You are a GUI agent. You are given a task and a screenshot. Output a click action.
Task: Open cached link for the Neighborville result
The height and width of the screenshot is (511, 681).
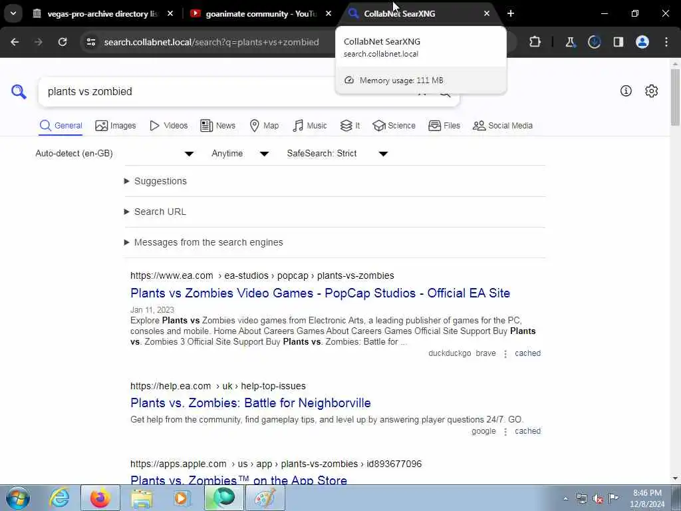point(527,431)
